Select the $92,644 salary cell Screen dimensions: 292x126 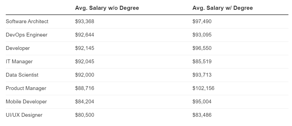pos(84,35)
